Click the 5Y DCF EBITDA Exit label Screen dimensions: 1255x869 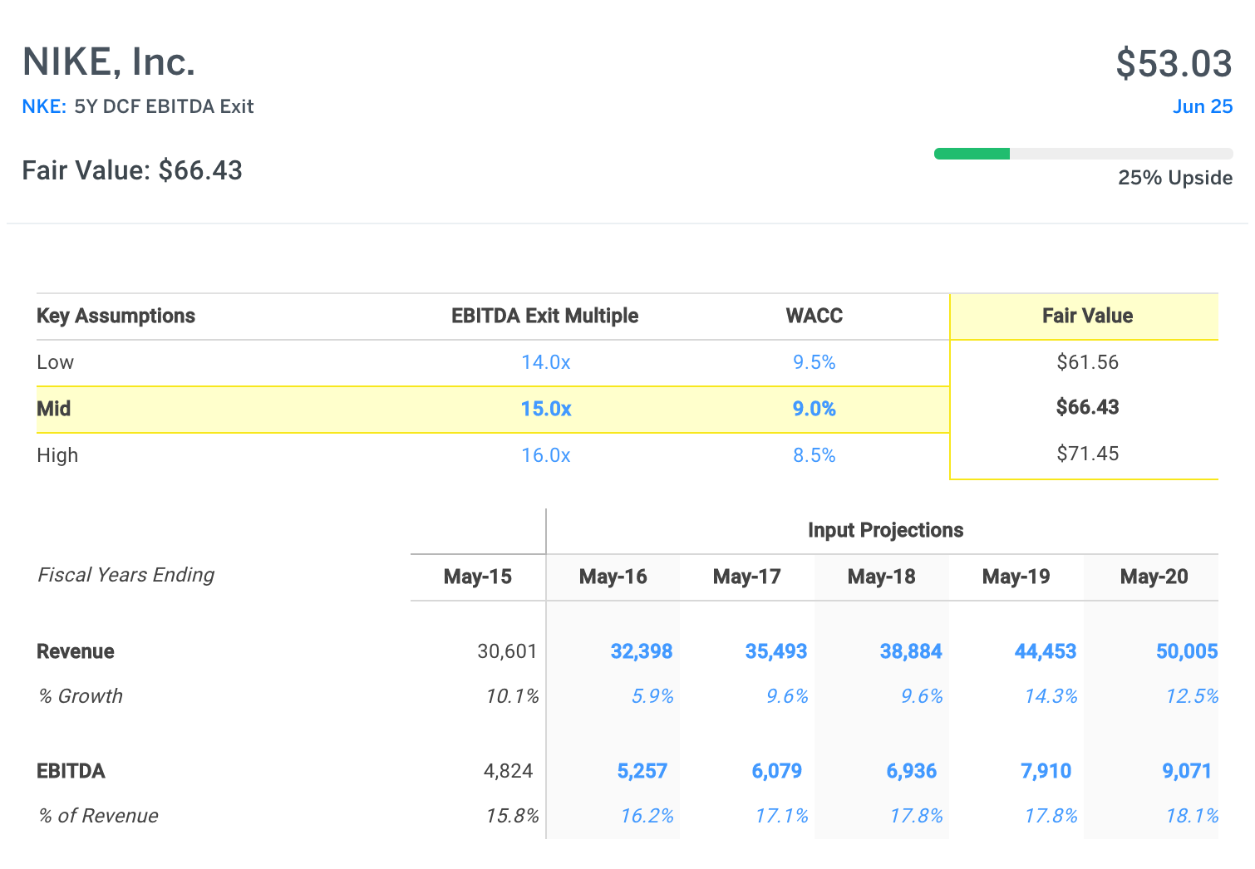(x=164, y=106)
